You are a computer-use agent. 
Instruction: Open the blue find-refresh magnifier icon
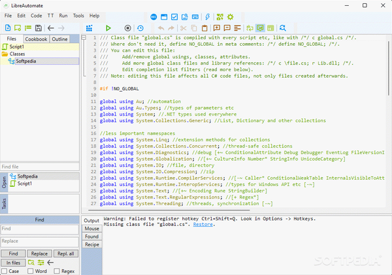283,28
